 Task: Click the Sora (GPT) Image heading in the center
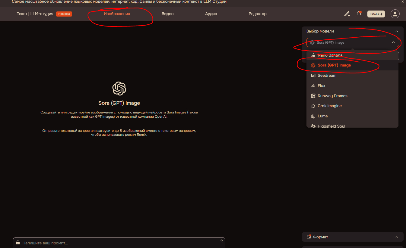[x=119, y=103]
